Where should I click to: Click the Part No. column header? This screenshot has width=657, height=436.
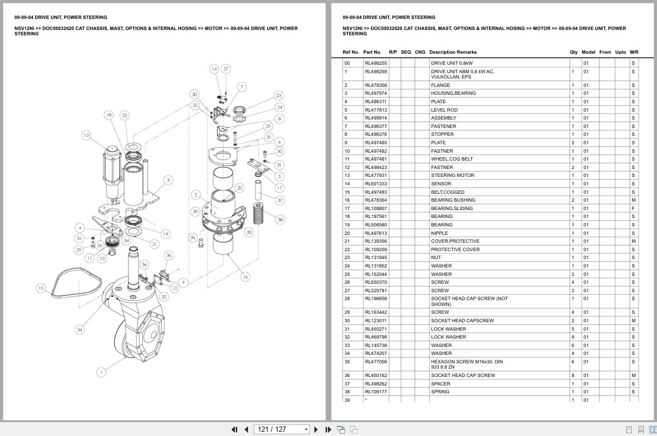point(372,52)
